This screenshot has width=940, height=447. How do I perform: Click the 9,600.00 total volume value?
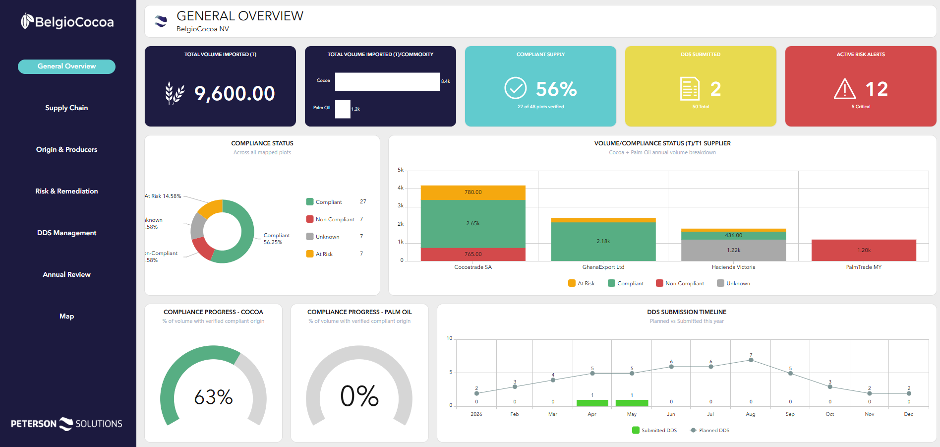tap(235, 93)
